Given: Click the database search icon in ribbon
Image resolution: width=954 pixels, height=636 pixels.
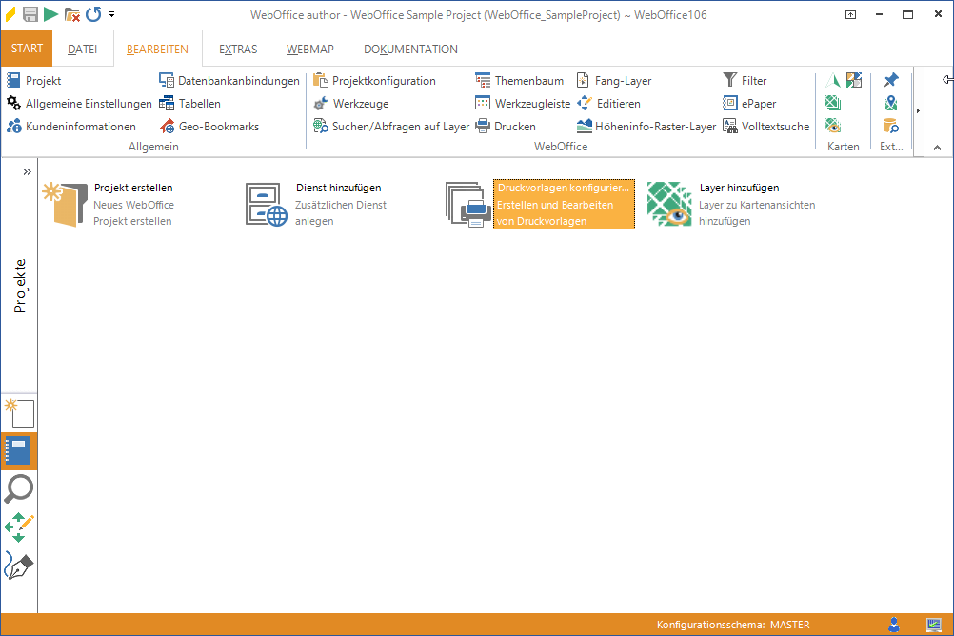Looking at the screenshot, I should [890, 126].
